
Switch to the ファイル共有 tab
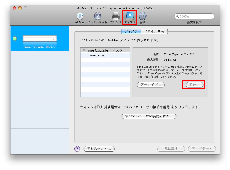pos(154,31)
